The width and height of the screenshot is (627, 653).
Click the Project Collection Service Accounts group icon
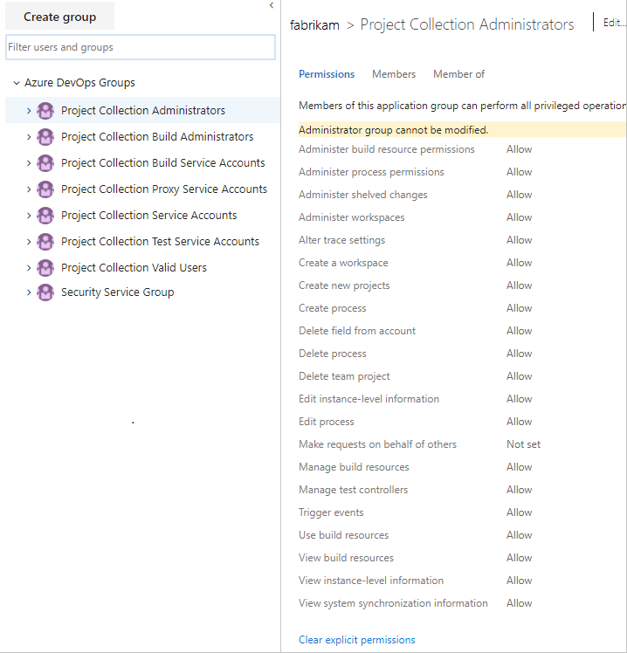[x=45, y=216]
